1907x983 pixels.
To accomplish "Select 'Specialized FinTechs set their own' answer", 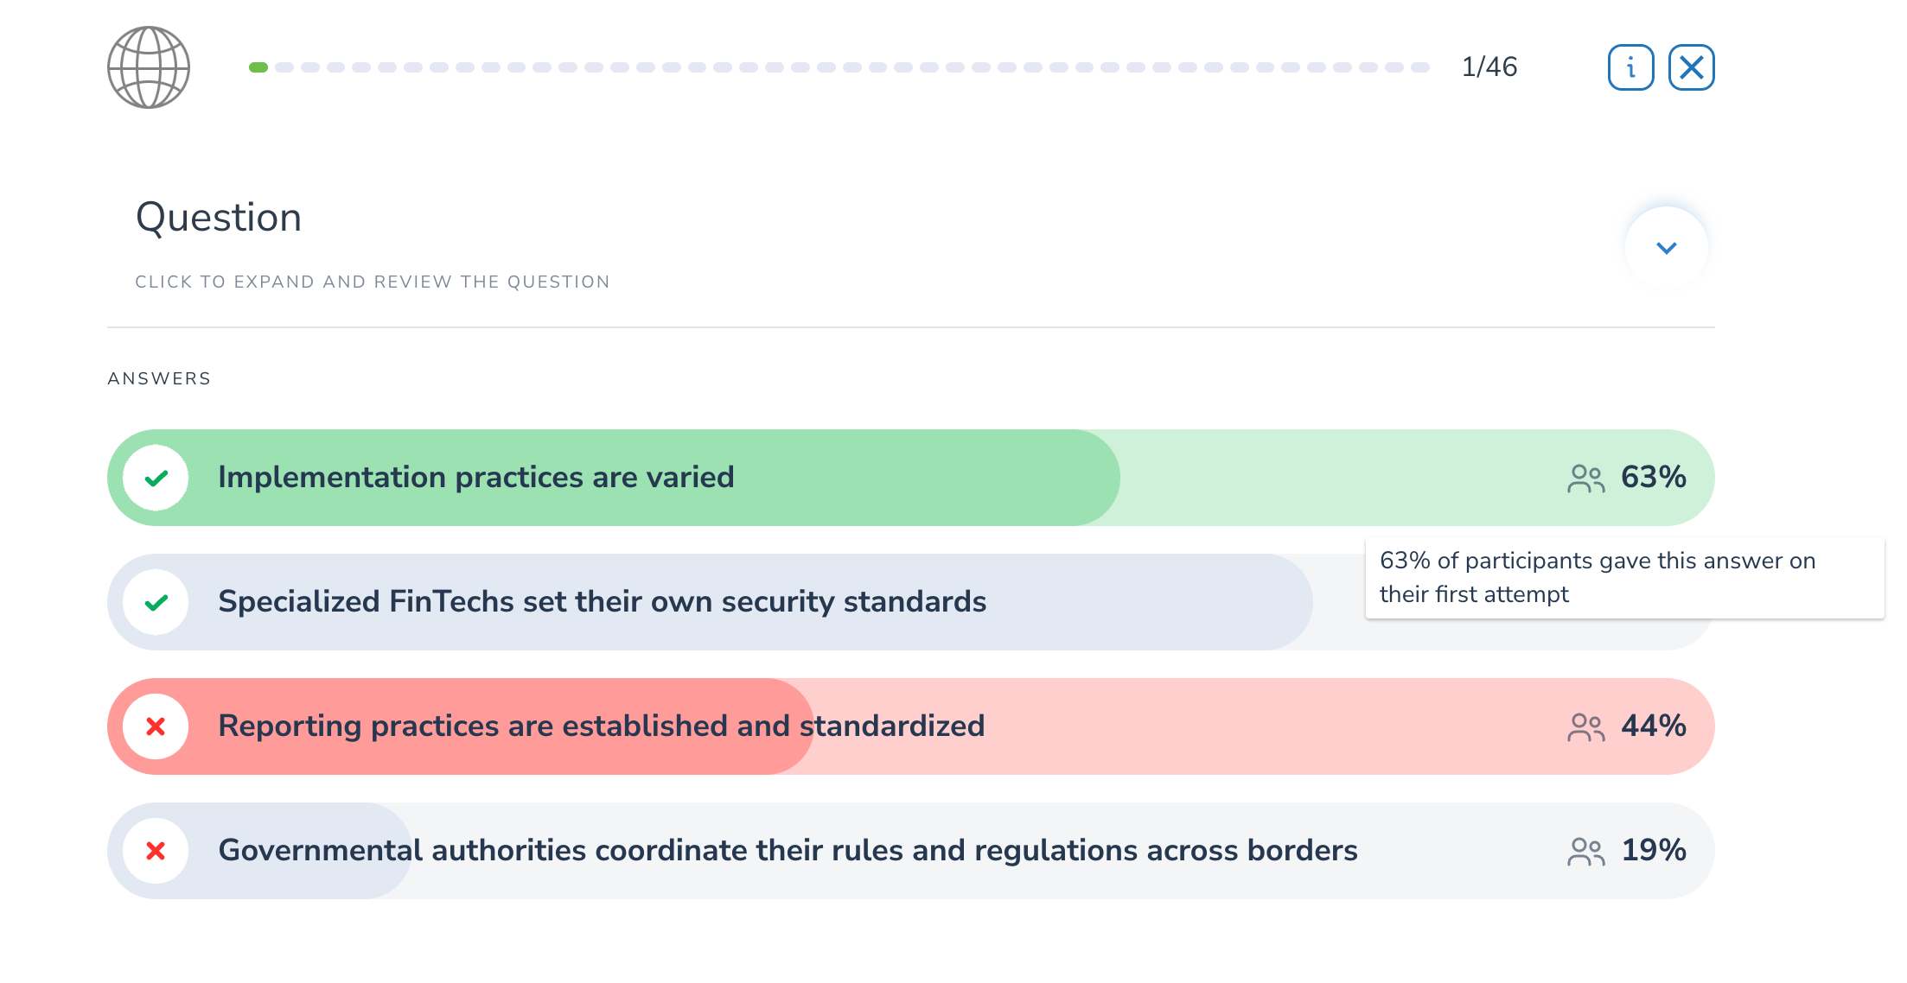I will point(602,602).
